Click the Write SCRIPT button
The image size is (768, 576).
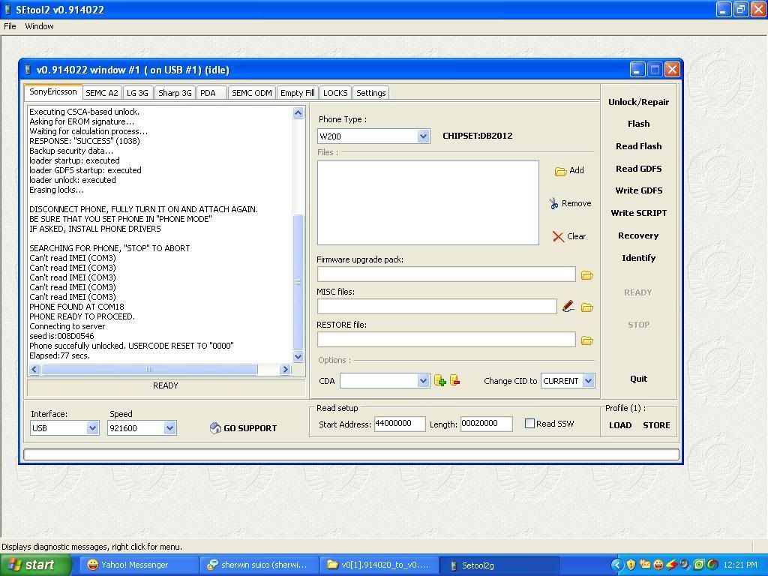click(x=638, y=213)
